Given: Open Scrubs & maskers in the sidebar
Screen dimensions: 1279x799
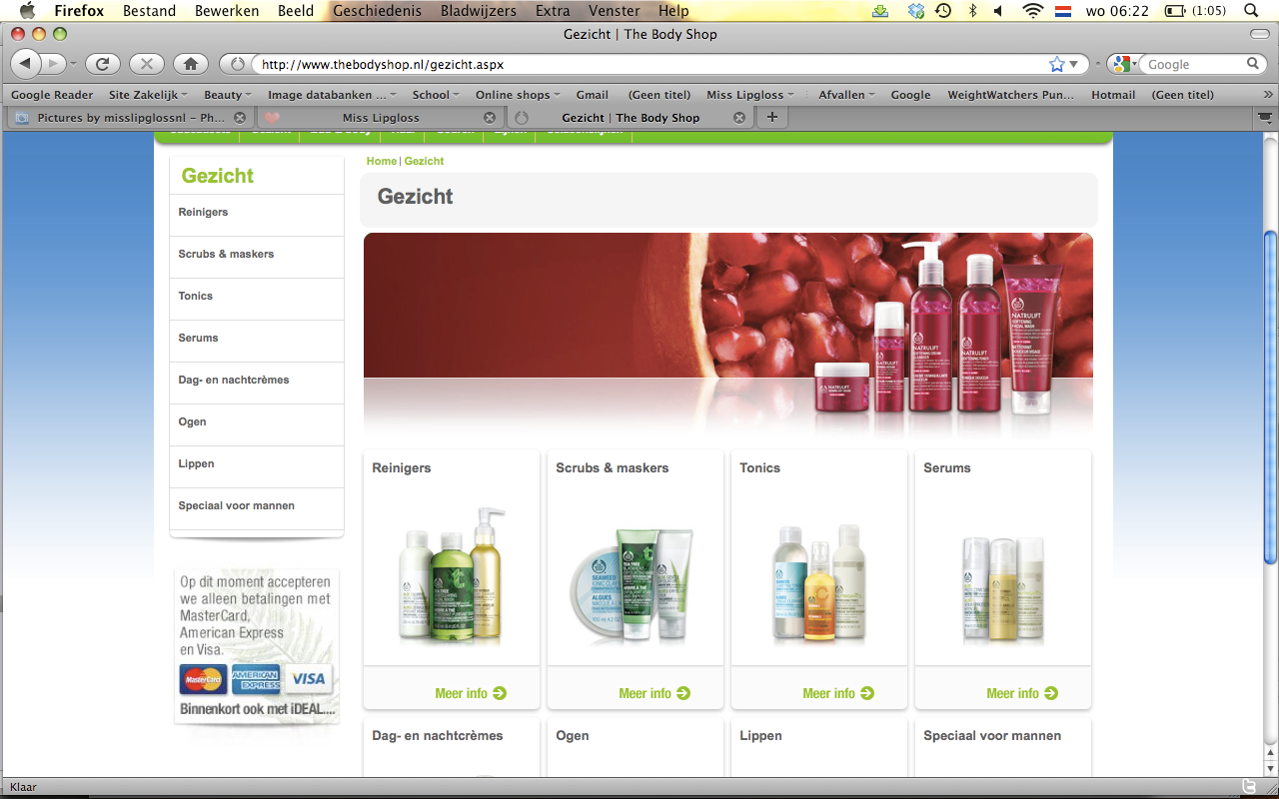Looking at the screenshot, I should pyautogui.click(x=226, y=255).
